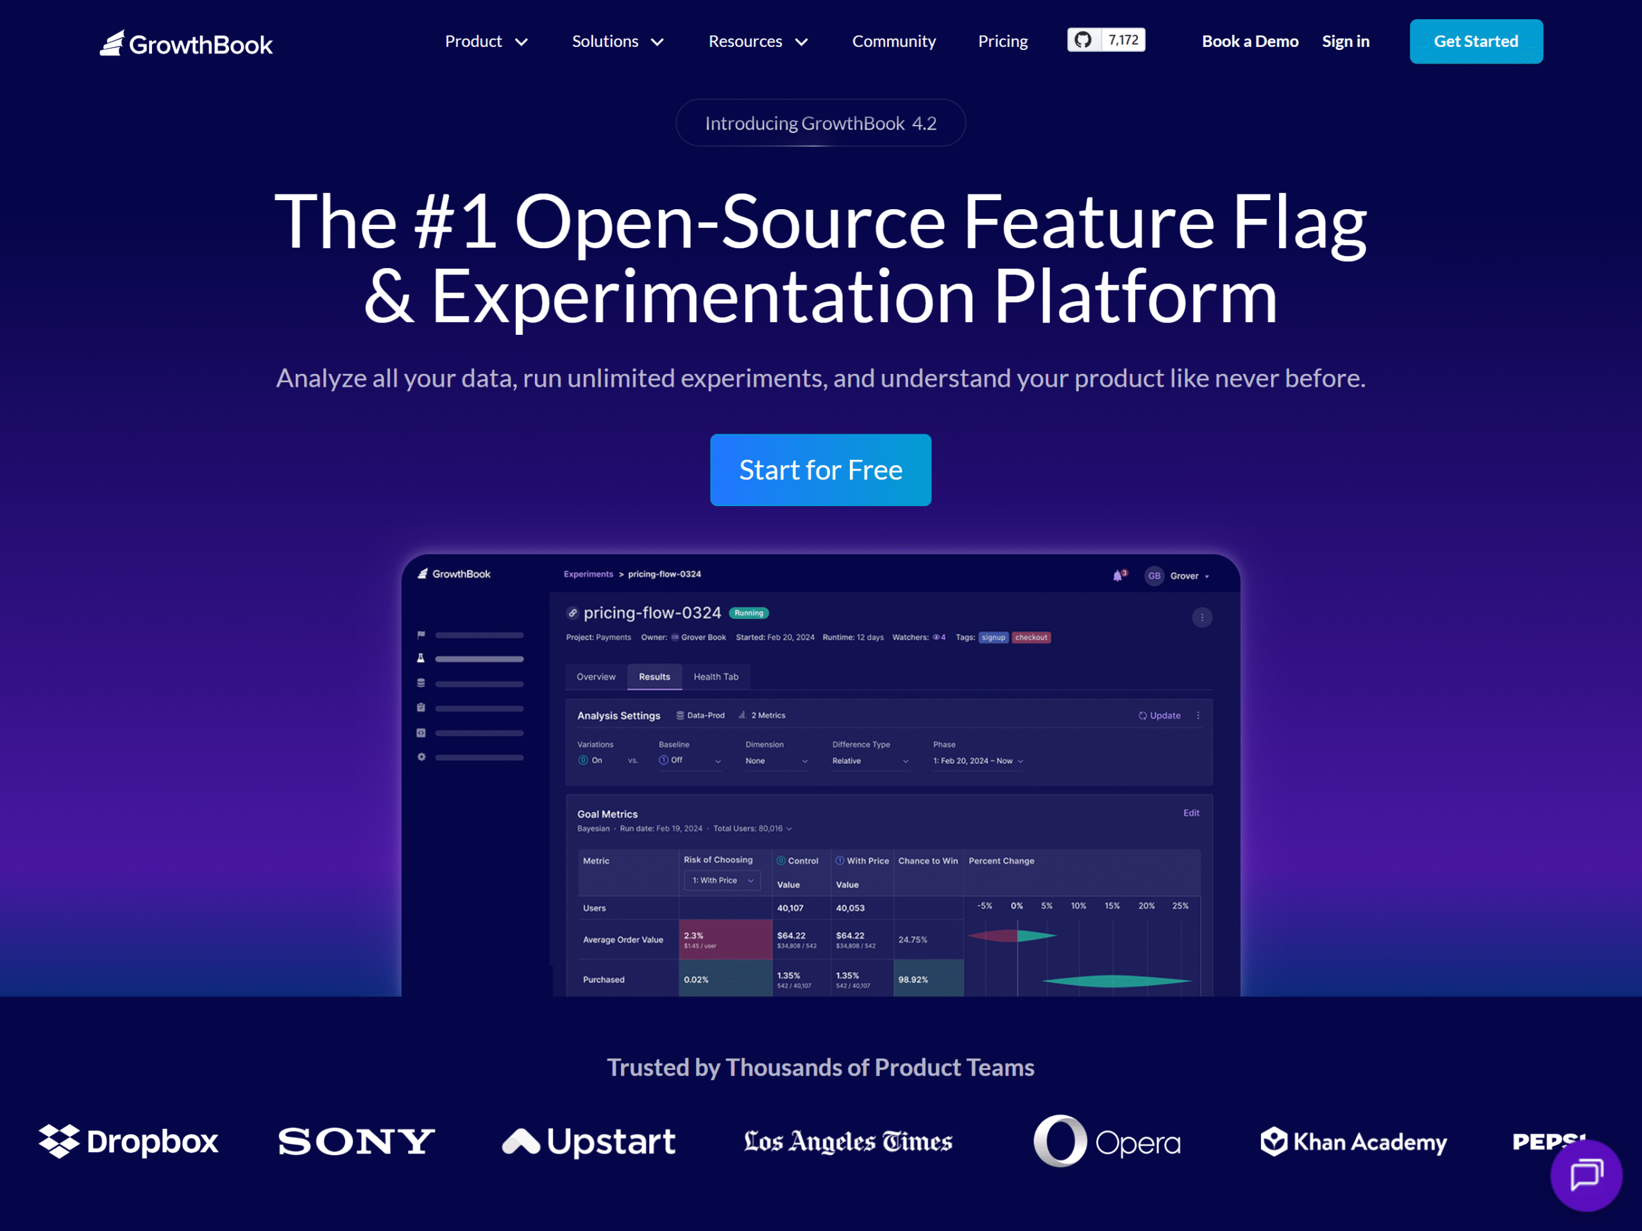Click the flask experiments sidebar icon

[421, 659]
